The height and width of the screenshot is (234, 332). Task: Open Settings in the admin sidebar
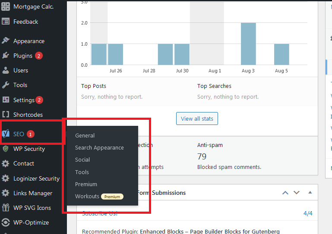(24, 100)
